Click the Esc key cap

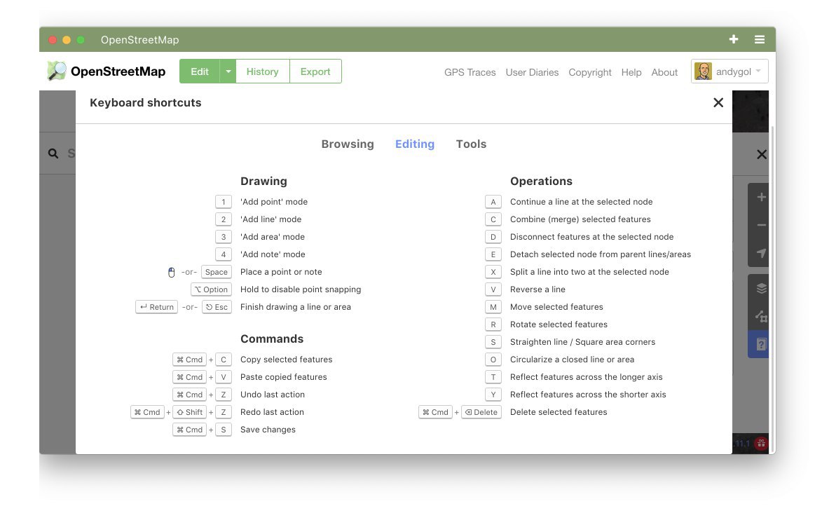tap(217, 307)
